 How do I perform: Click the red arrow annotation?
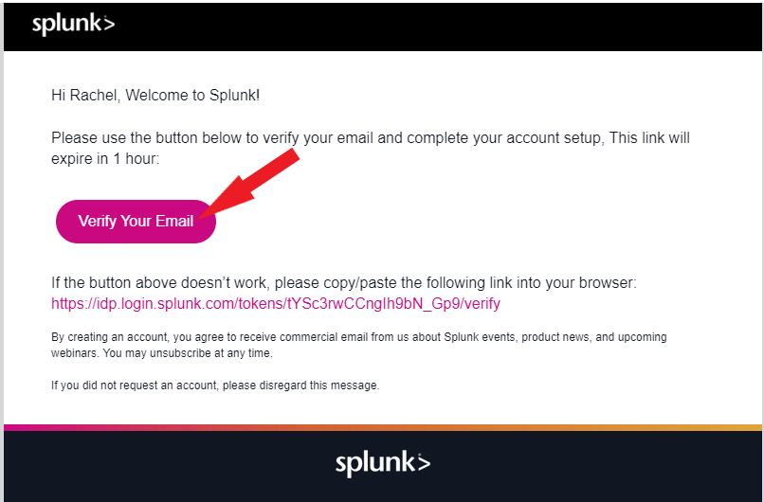tap(248, 184)
